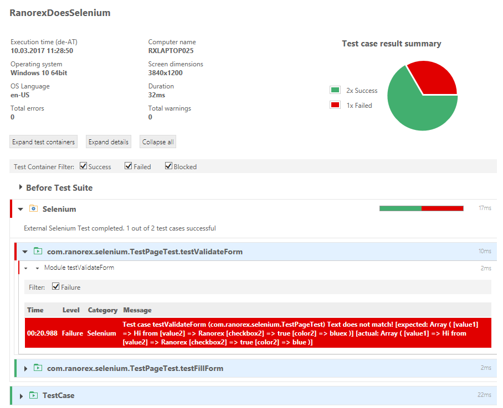Screen dimensions: 503x408
Task: Click Expand test containers button
Action: click(43, 142)
